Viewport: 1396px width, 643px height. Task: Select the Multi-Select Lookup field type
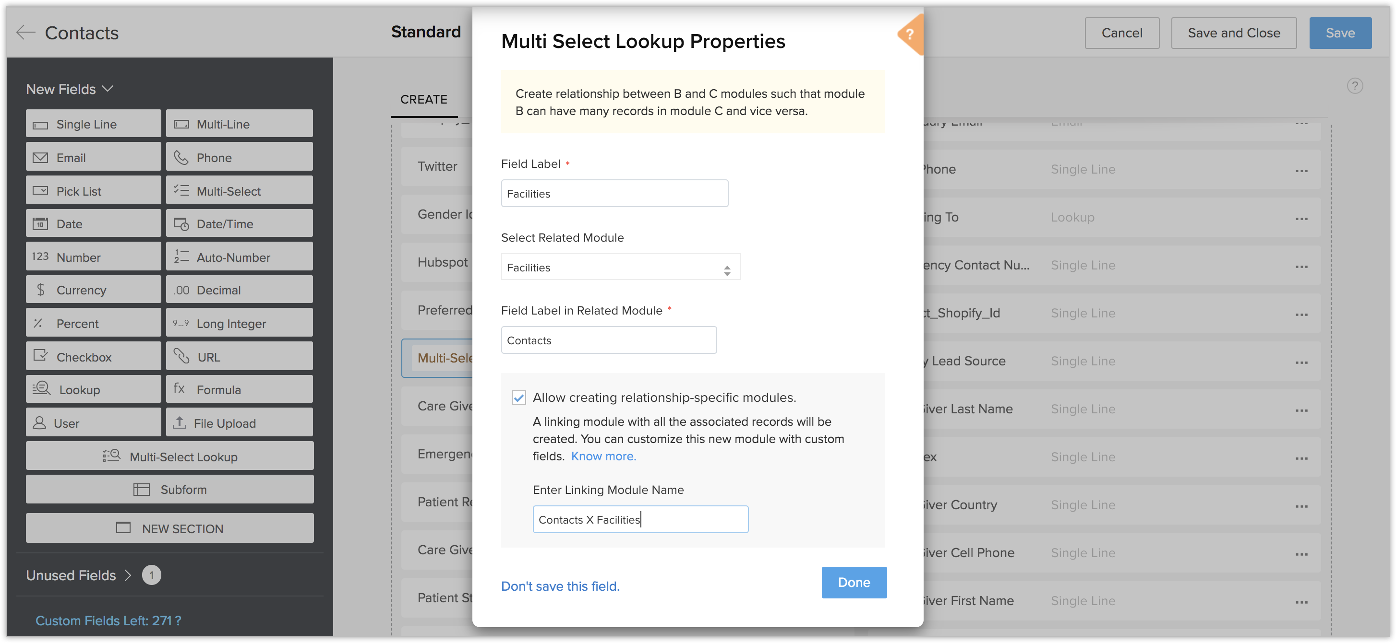click(169, 456)
